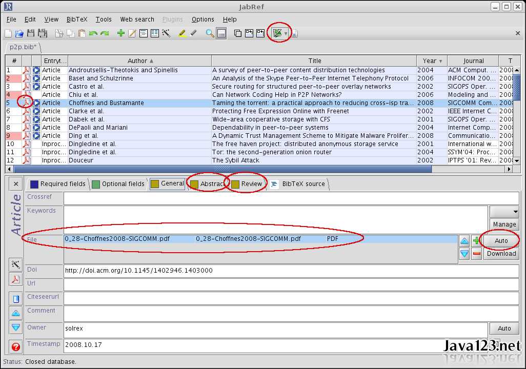Sort table by Year column header

coord(432,60)
